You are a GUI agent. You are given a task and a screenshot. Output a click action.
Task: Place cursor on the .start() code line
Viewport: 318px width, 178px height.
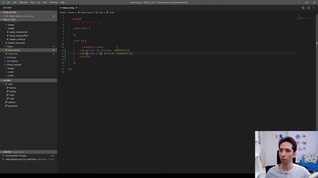pos(85,56)
